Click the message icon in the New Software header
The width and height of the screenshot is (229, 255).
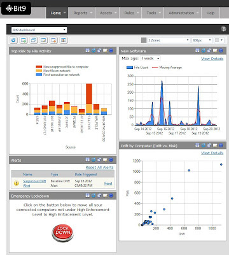pyautogui.click(x=215, y=50)
